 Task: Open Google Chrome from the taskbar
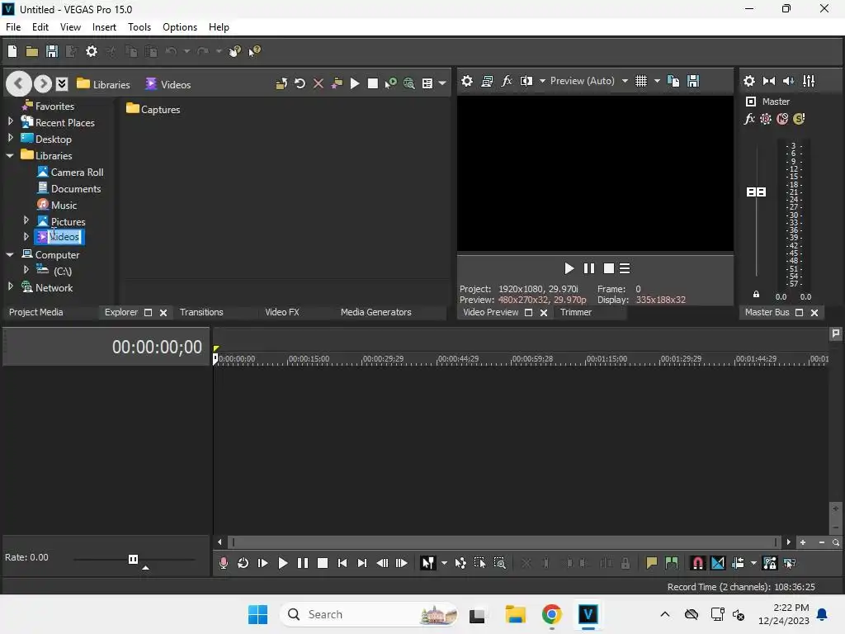[x=551, y=614]
